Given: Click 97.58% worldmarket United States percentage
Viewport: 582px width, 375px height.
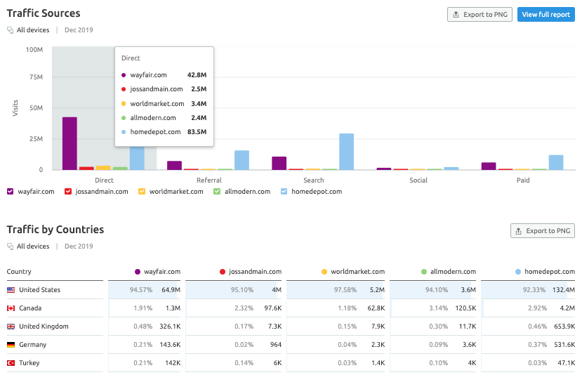Looking at the screenshot, I should click(x=345, y=289).
